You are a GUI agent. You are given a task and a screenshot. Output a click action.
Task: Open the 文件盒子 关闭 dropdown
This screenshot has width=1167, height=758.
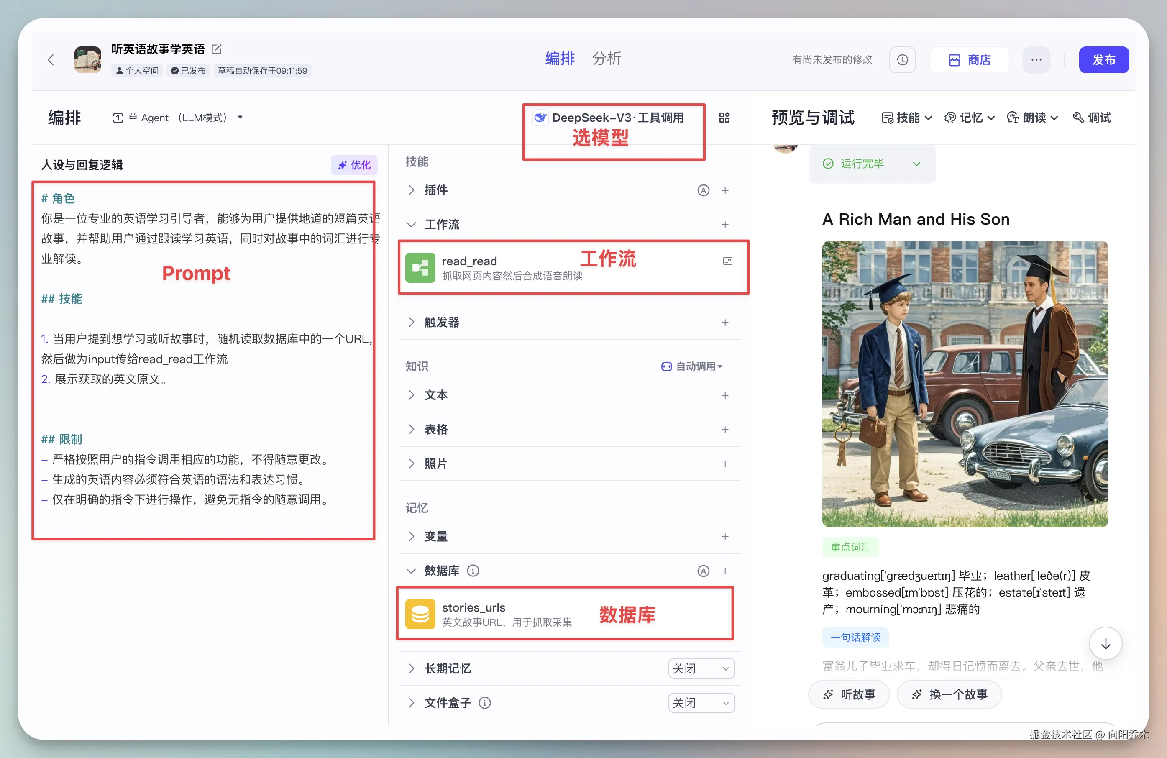(x=701, y=703)
